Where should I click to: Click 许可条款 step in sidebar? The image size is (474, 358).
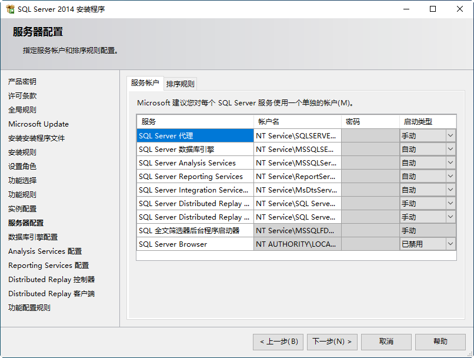[22, 95]
